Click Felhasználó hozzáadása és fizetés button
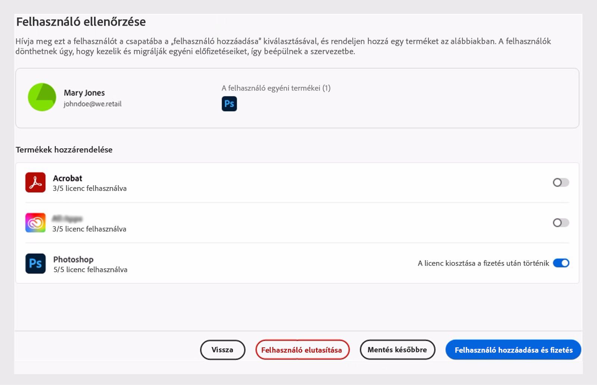 pos(513,350)
